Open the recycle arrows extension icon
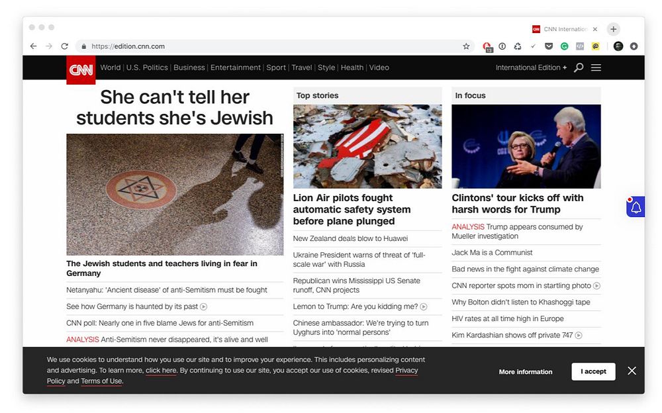662x413 pixels. click(518, 46)
